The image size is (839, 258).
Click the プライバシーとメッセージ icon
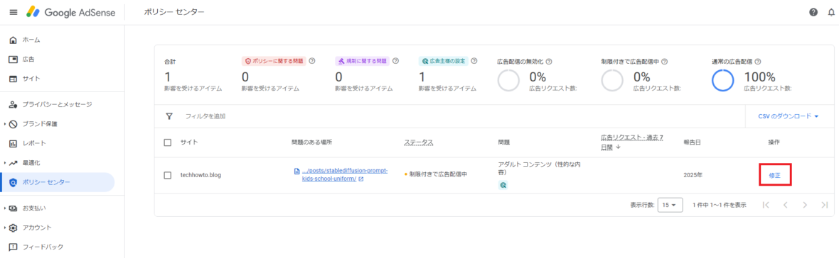click(x=14, y=104)
